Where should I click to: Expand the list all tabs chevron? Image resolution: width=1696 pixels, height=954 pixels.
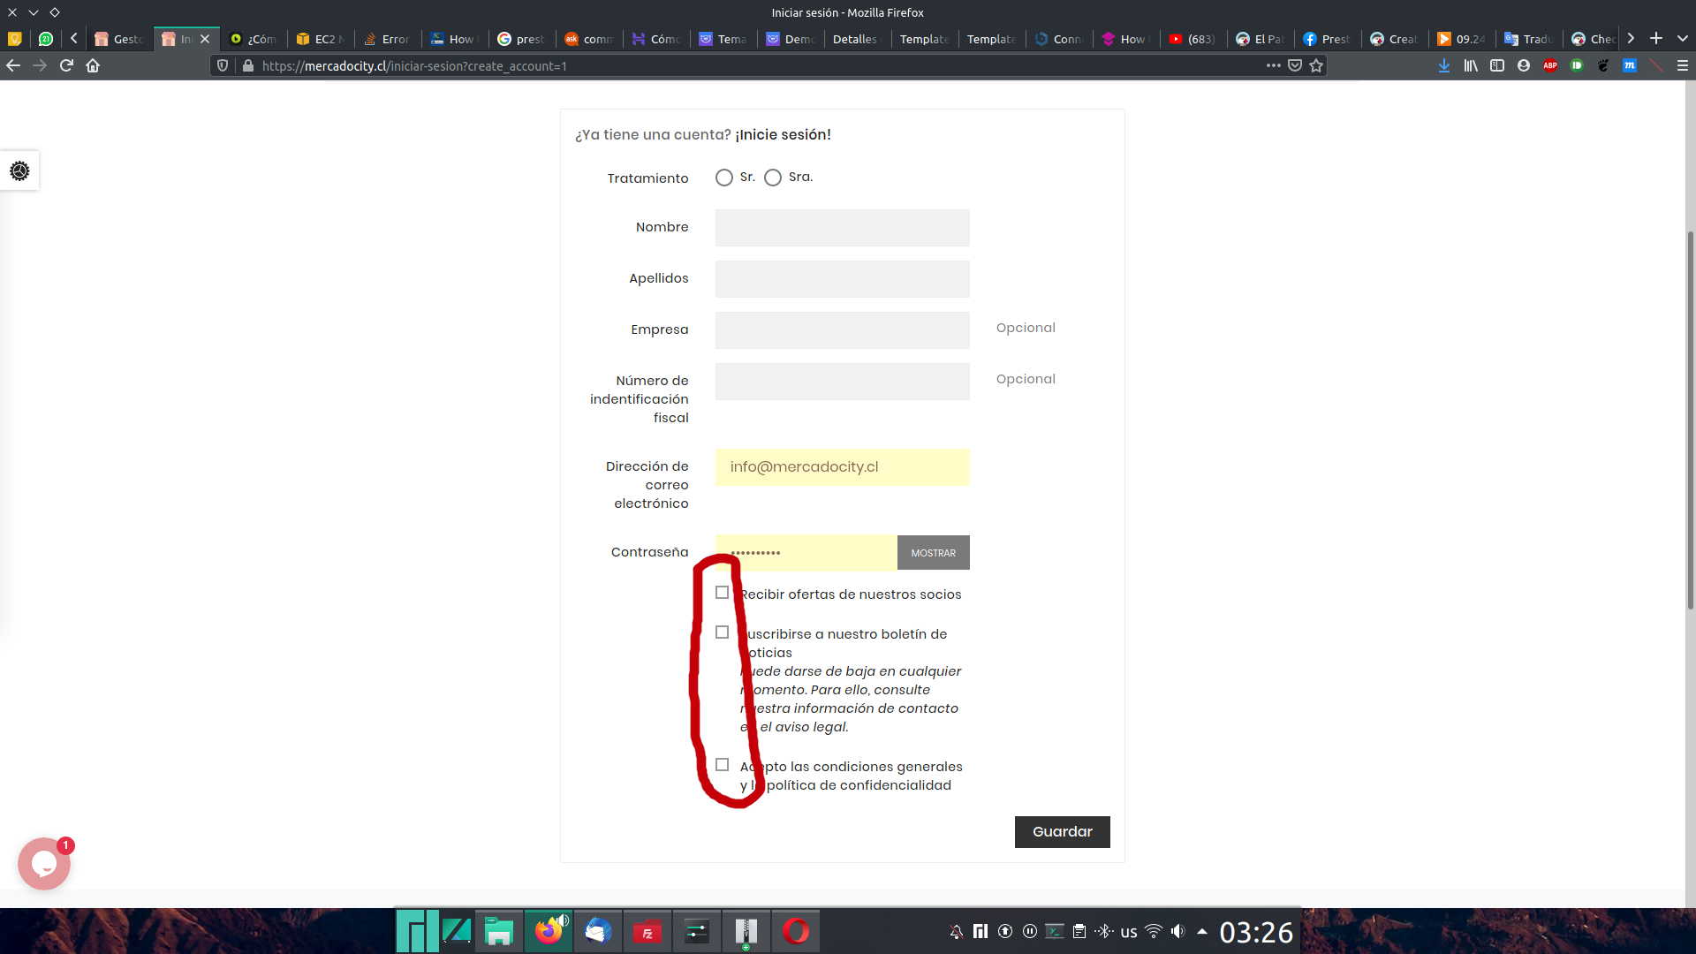[1682, 39]
